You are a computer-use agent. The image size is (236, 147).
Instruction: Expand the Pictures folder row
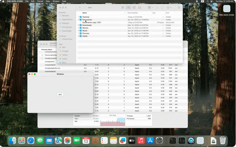79,33
